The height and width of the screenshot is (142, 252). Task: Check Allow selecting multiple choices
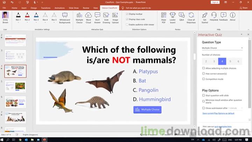coord(203,68)
